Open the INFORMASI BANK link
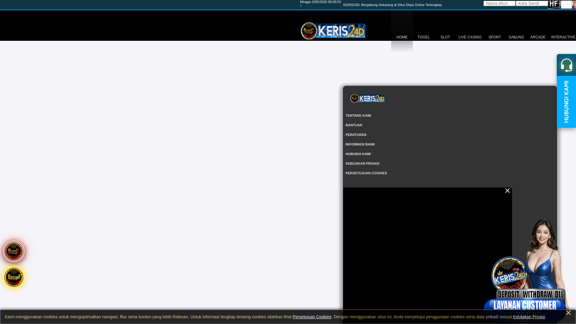Image resolution: width=576 pixels, height=324 pixels. point(360,144)
